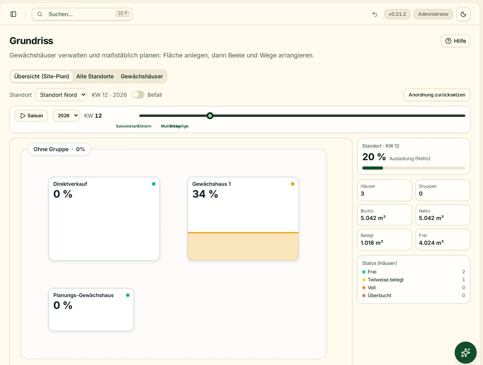Open the Standort Nord dropdown
Image resolution: width=483 pixels, height=365 pixels.
tap(61, 95)
